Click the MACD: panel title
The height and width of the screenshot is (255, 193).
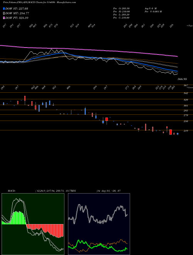12,191
